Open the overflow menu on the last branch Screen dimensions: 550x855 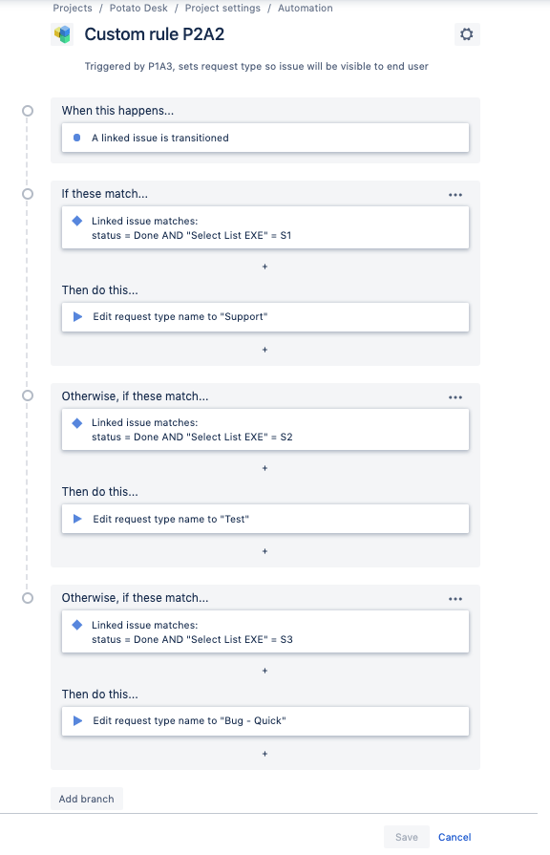[455, 598]
